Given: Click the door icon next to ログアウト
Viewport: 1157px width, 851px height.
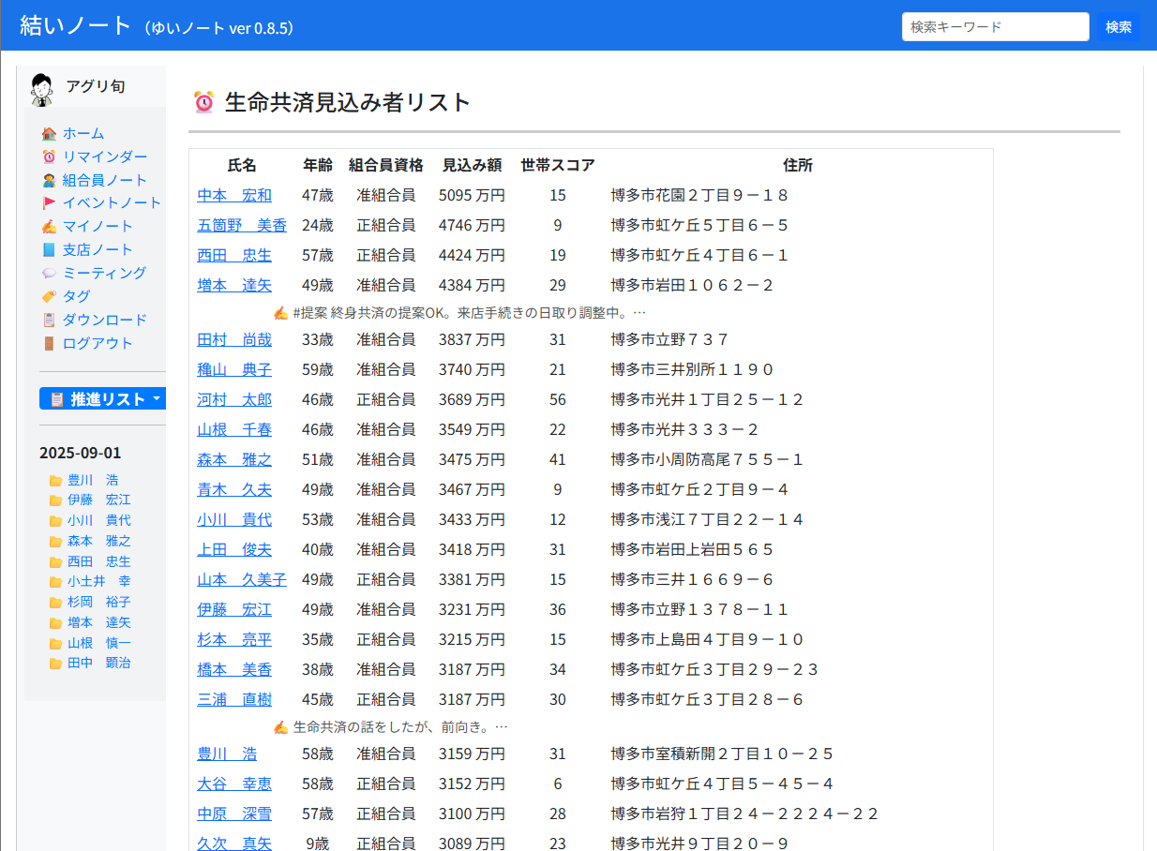Looking at the screenshot, I should [x=50, y=343].
